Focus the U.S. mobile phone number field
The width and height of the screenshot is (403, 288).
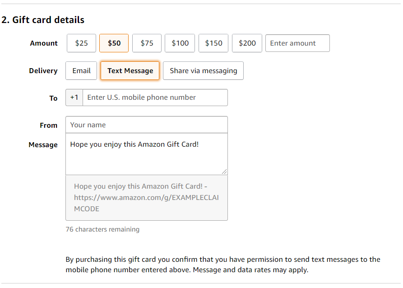click(155, 98)
